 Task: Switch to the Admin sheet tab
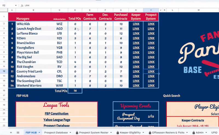(x=200, y=133)
